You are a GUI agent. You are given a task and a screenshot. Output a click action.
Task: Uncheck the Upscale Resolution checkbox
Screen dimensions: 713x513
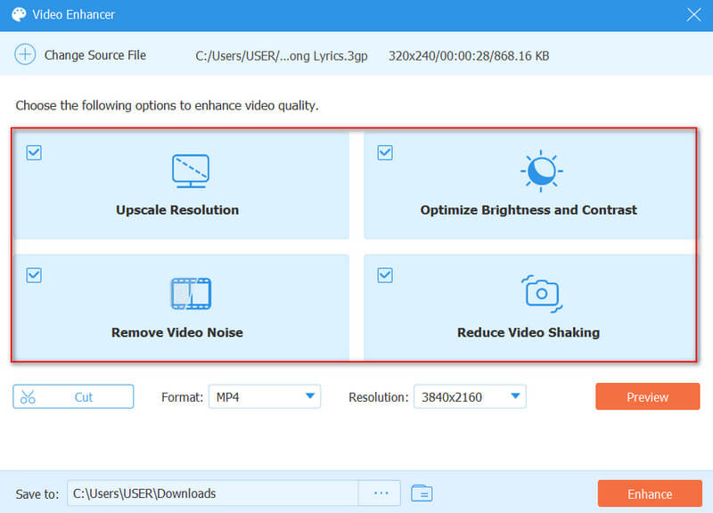[x=34, y=153]
